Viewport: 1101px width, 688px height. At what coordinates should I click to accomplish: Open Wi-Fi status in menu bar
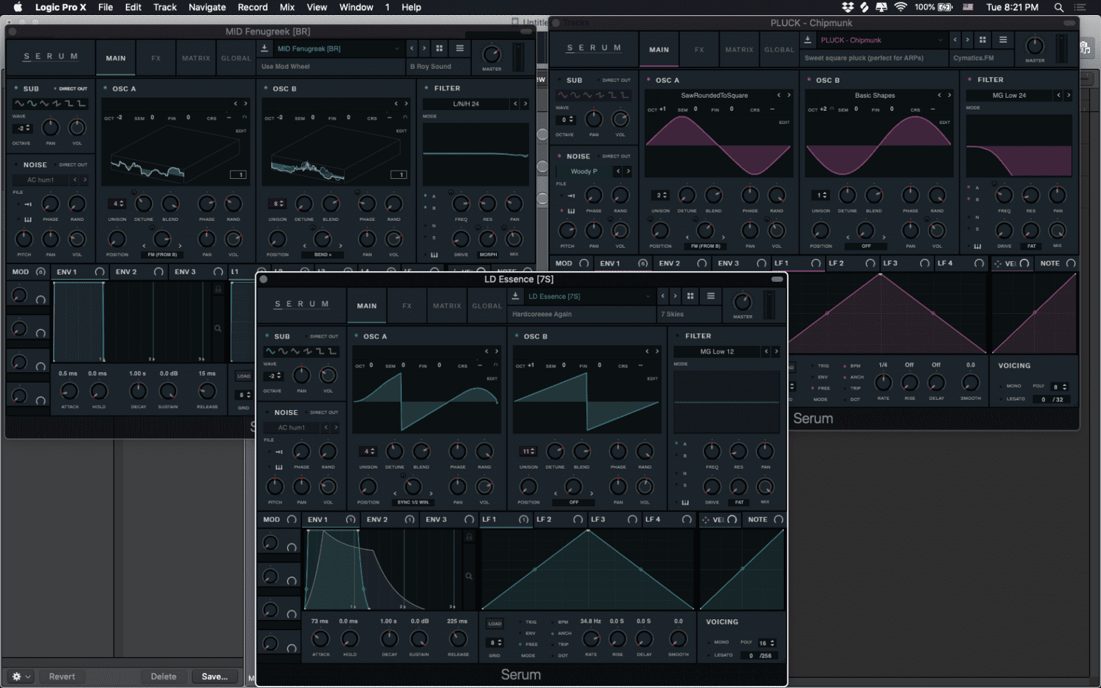tap(901, 8)
